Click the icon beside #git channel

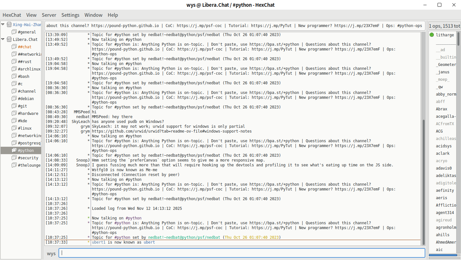[14, 106]
